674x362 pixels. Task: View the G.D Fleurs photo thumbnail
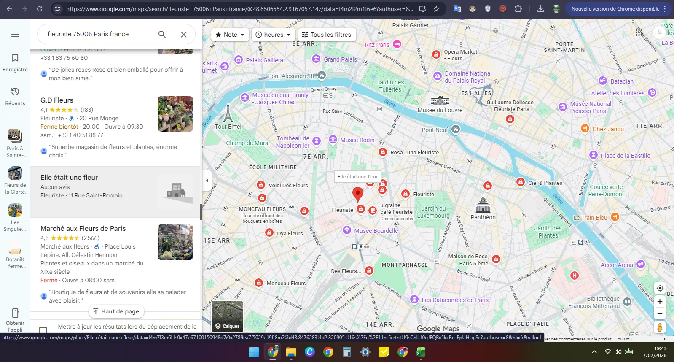(175, 114)
